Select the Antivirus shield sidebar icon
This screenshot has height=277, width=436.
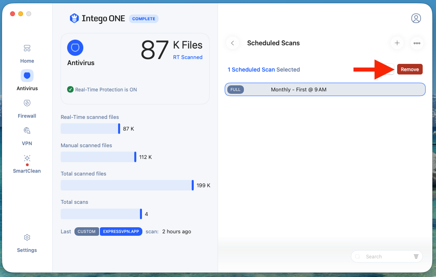coord(27,76)
